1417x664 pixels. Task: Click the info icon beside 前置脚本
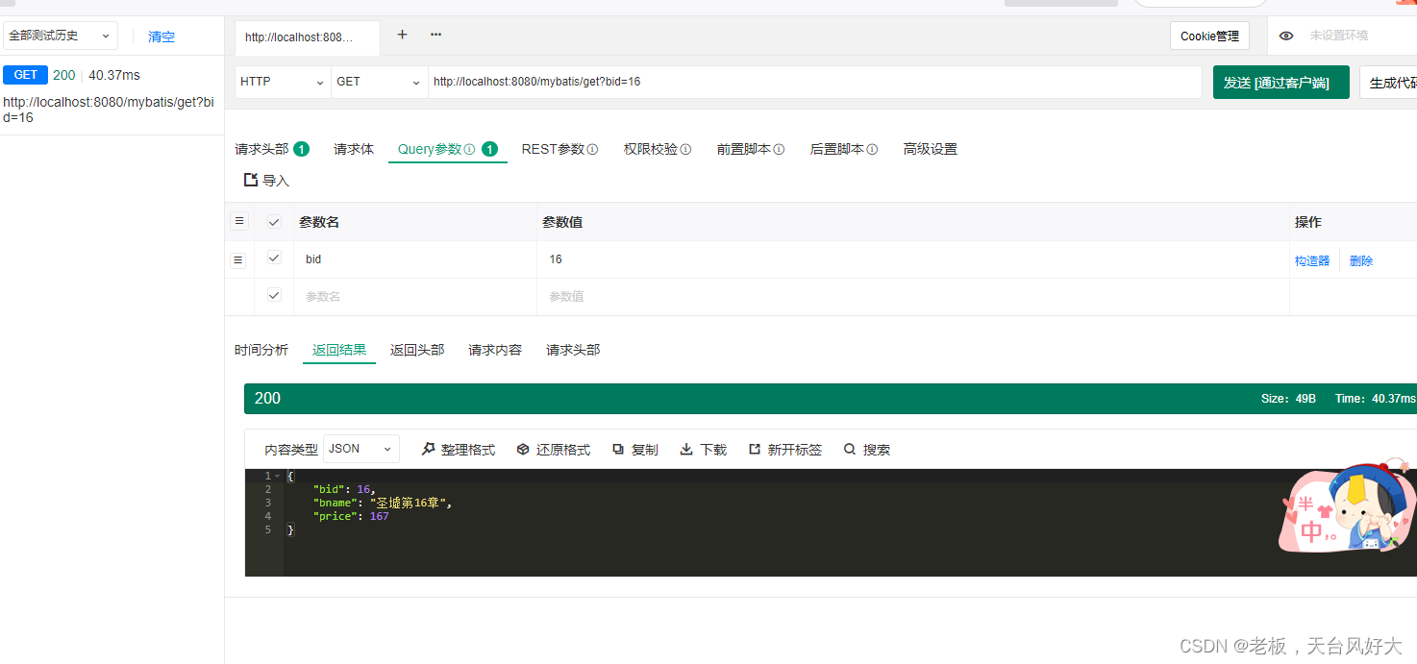coord(779,150)
